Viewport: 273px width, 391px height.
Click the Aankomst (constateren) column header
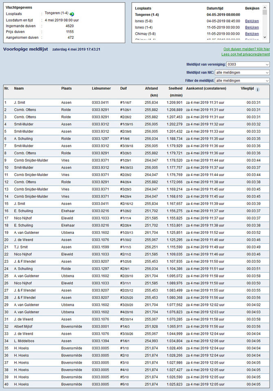tap(206, 88)
